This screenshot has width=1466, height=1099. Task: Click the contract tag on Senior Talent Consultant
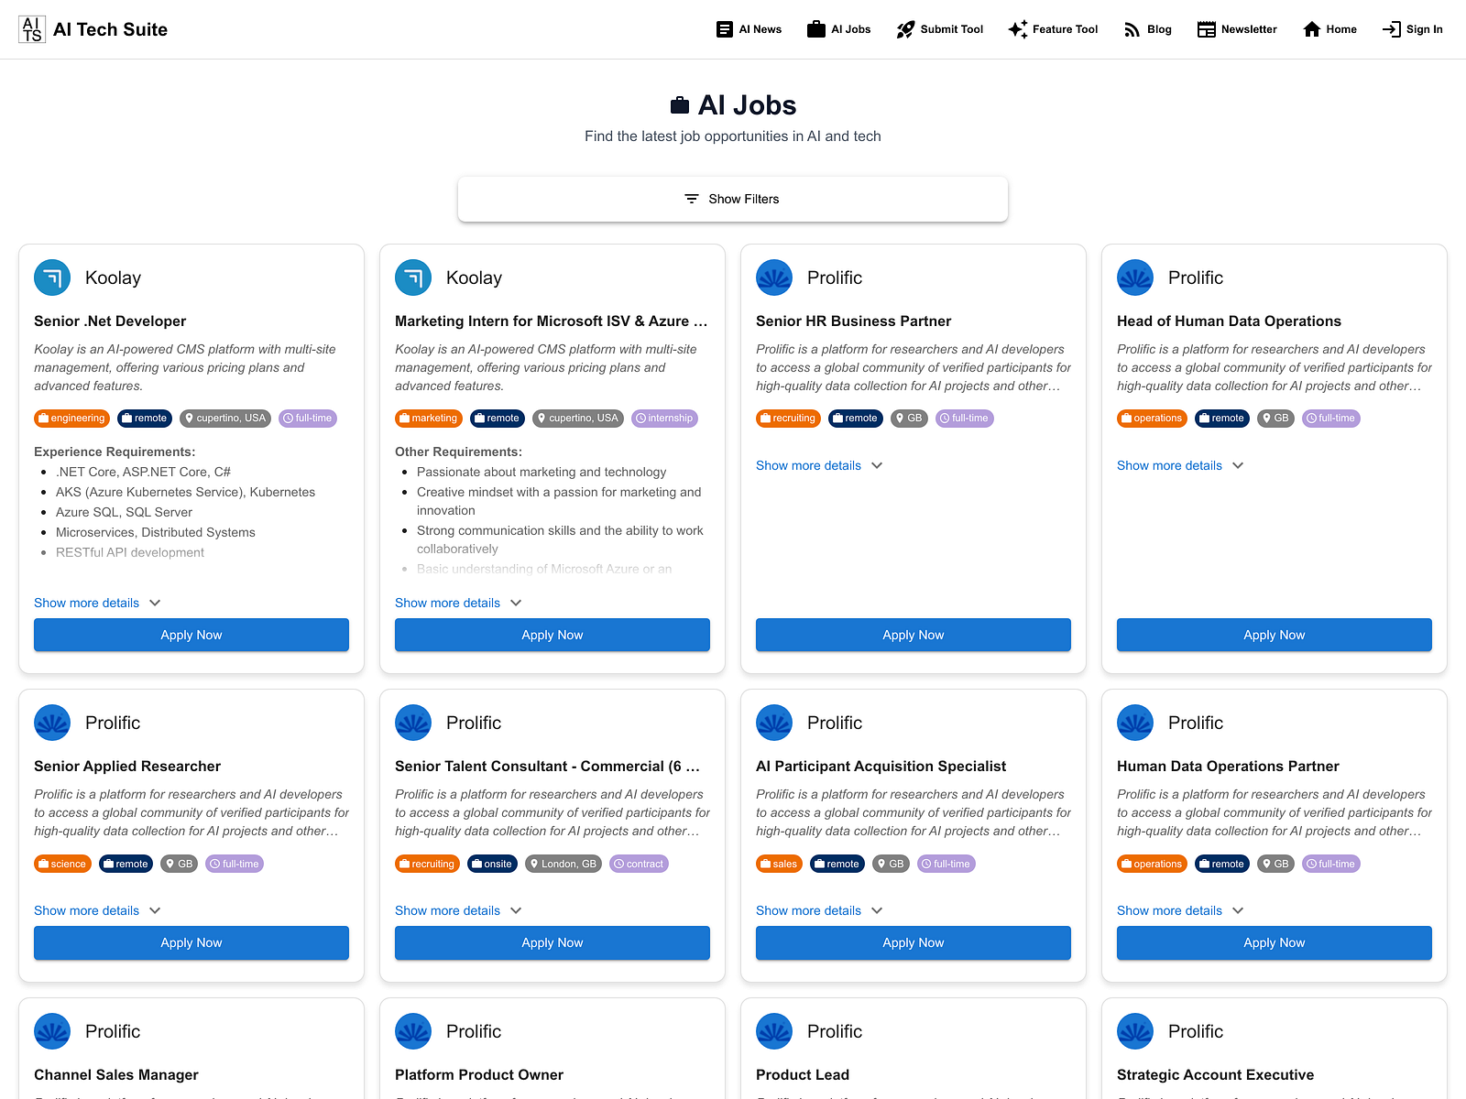click(640, 864)
